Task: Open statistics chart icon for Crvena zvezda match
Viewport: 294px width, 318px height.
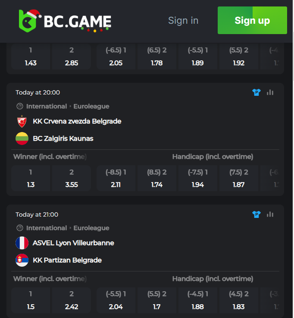Action: (270, 92)
